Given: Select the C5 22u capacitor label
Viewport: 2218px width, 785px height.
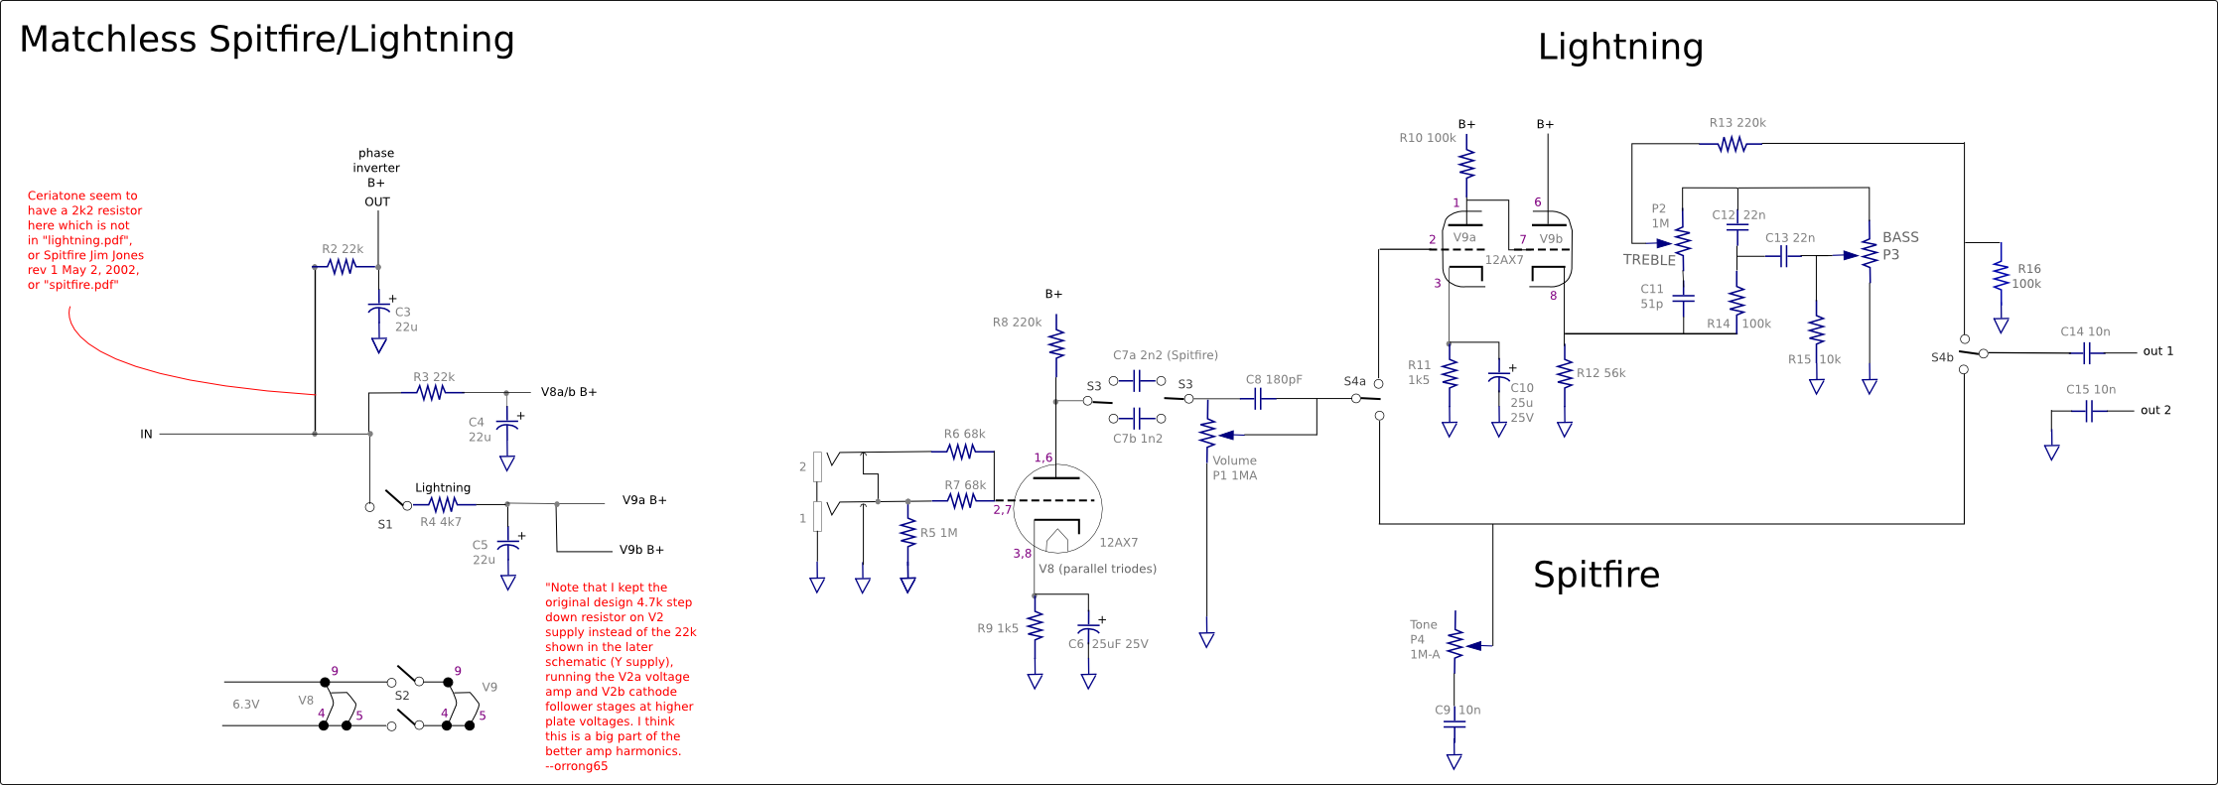Looking at the screenshot, I should click(484, 553).
